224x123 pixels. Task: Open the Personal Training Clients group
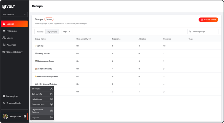point(127,76)
